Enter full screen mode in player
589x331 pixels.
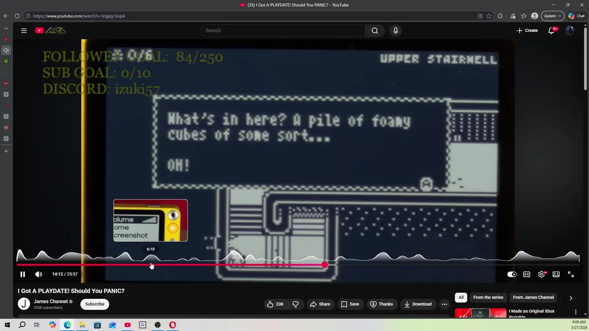[571, 274]
